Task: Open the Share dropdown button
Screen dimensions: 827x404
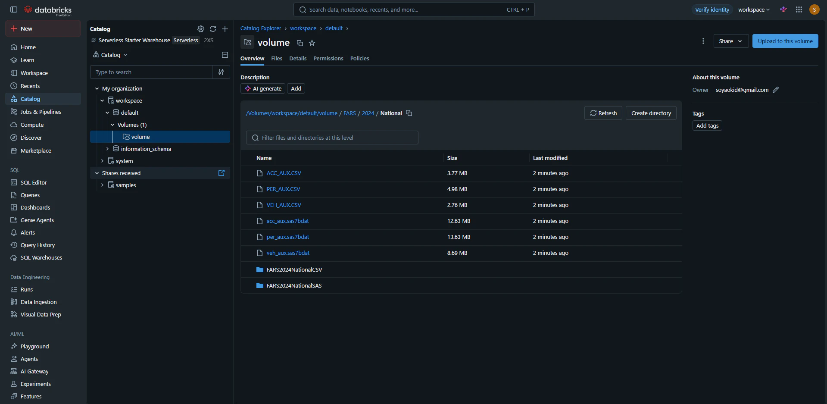Action: pos(731,41)
